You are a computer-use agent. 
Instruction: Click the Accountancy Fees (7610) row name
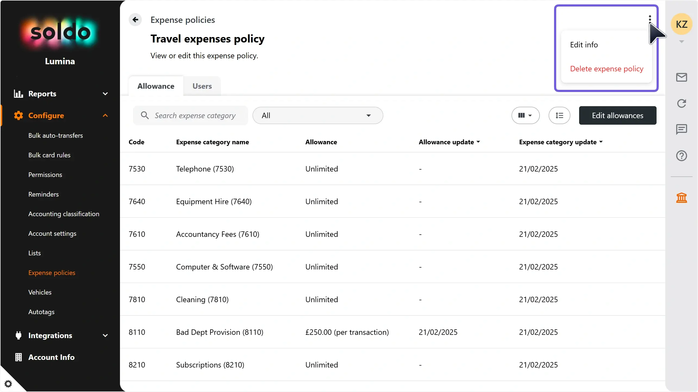tap(218, 234)
